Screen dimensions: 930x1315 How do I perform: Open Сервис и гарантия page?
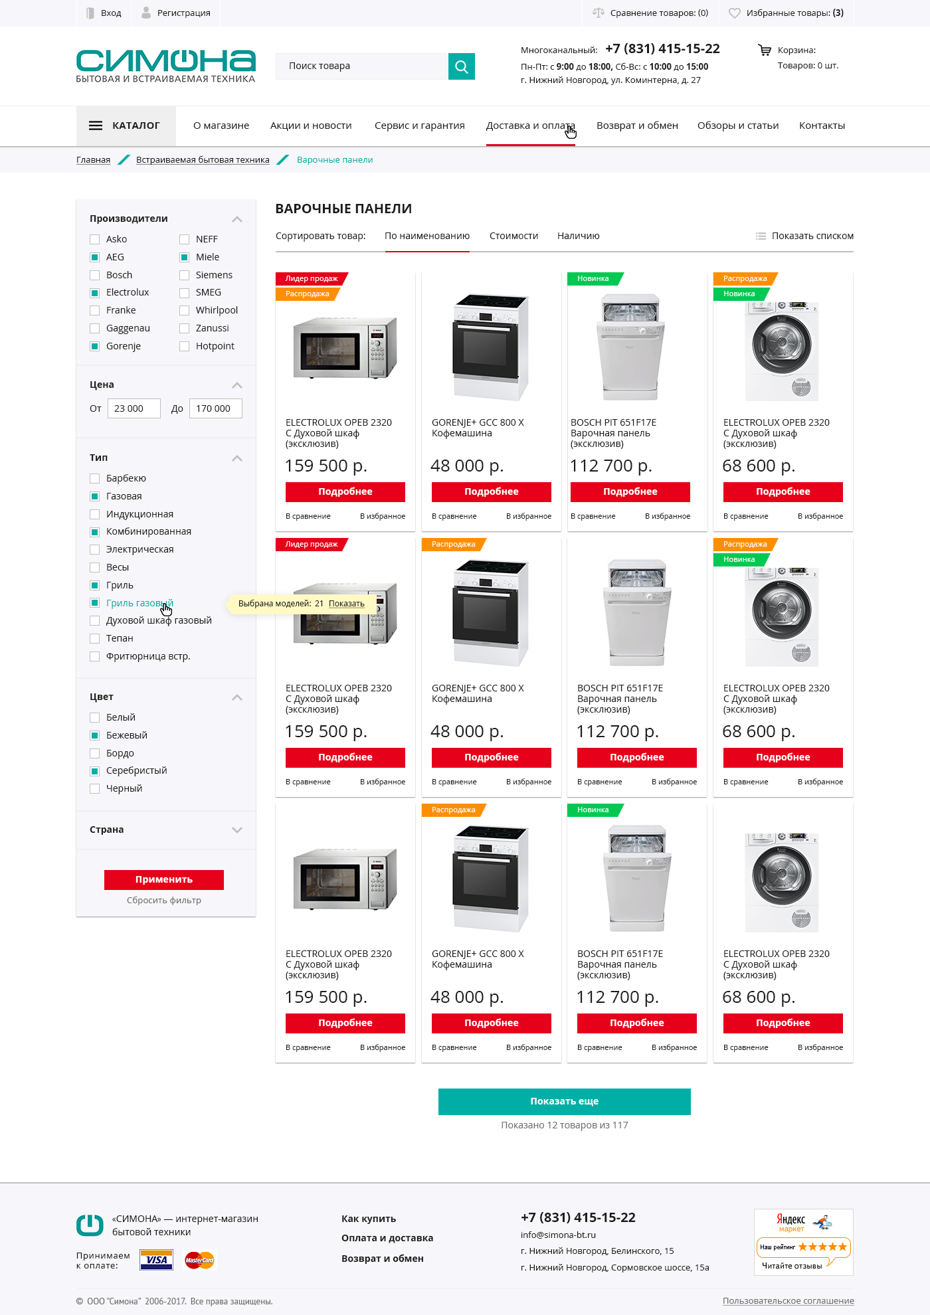coord(420,126)
